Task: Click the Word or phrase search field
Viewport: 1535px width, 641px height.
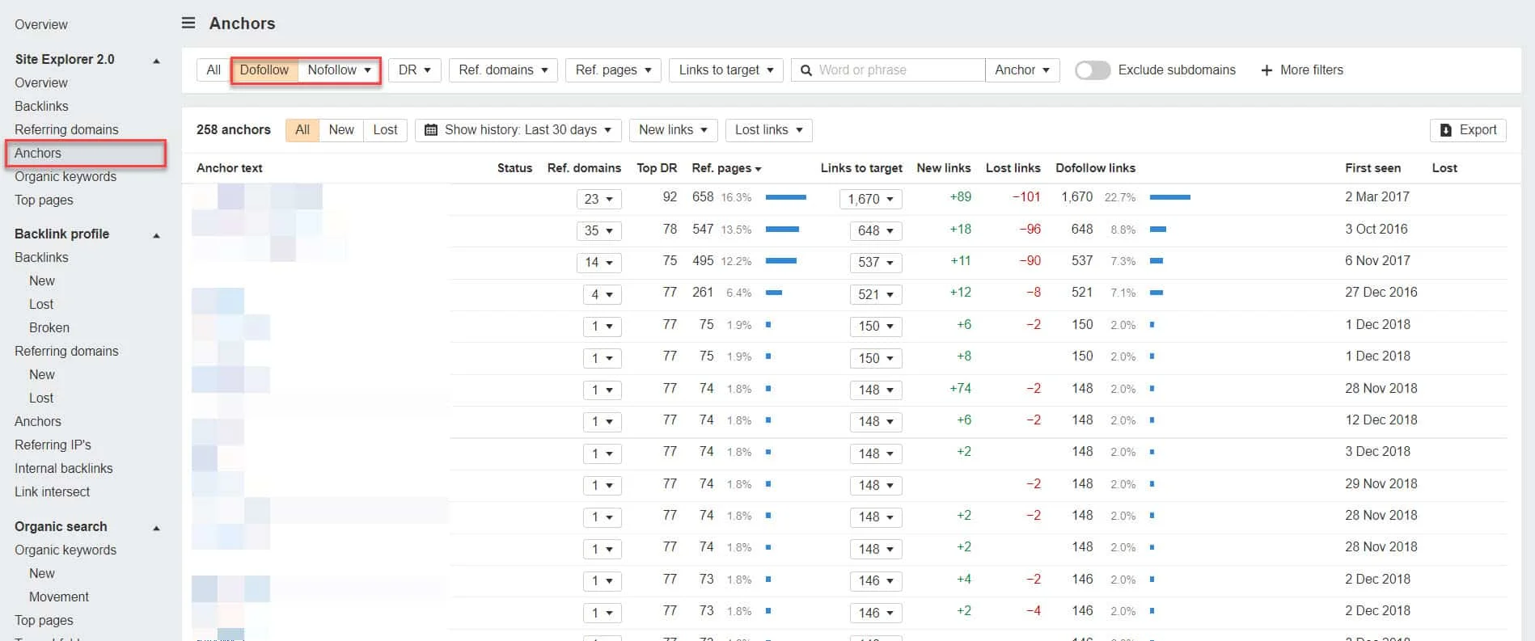Action: click(898, 70)
